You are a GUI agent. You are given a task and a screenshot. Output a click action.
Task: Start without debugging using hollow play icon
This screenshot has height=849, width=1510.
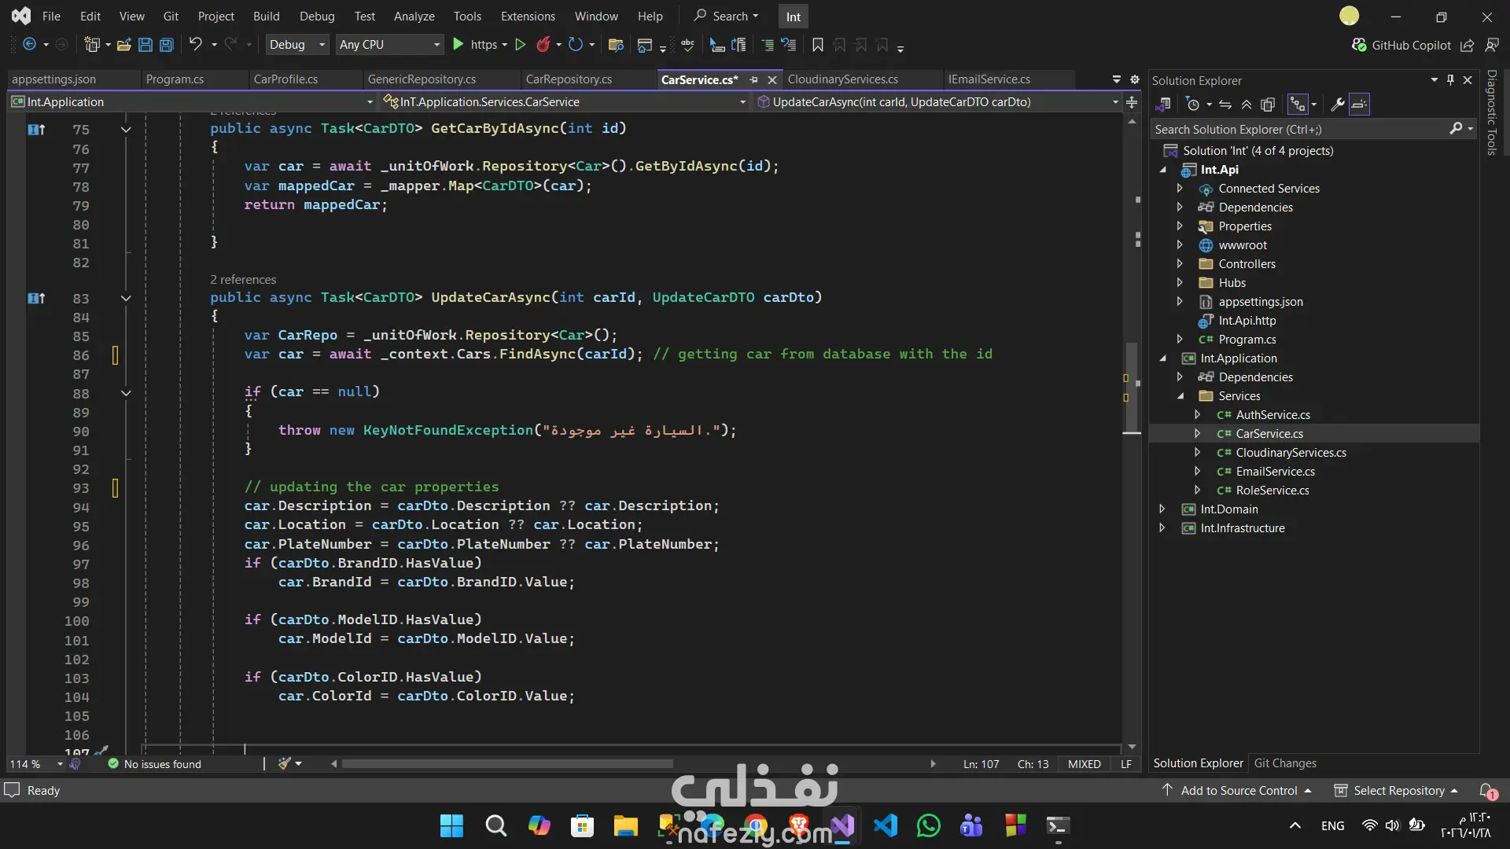(x=520, y=45)
